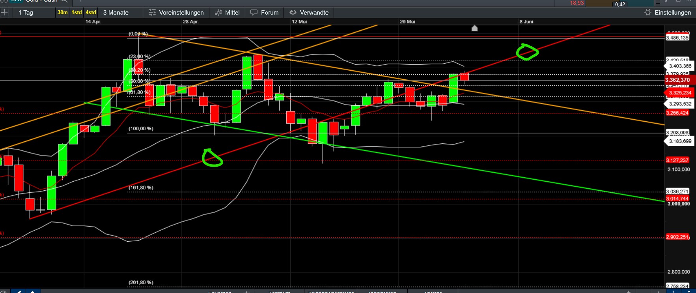The width and height of the screenshot is (696, 293).
Task: Select the Fibonacci (100,00 %) level label
Action: [141, 129]
